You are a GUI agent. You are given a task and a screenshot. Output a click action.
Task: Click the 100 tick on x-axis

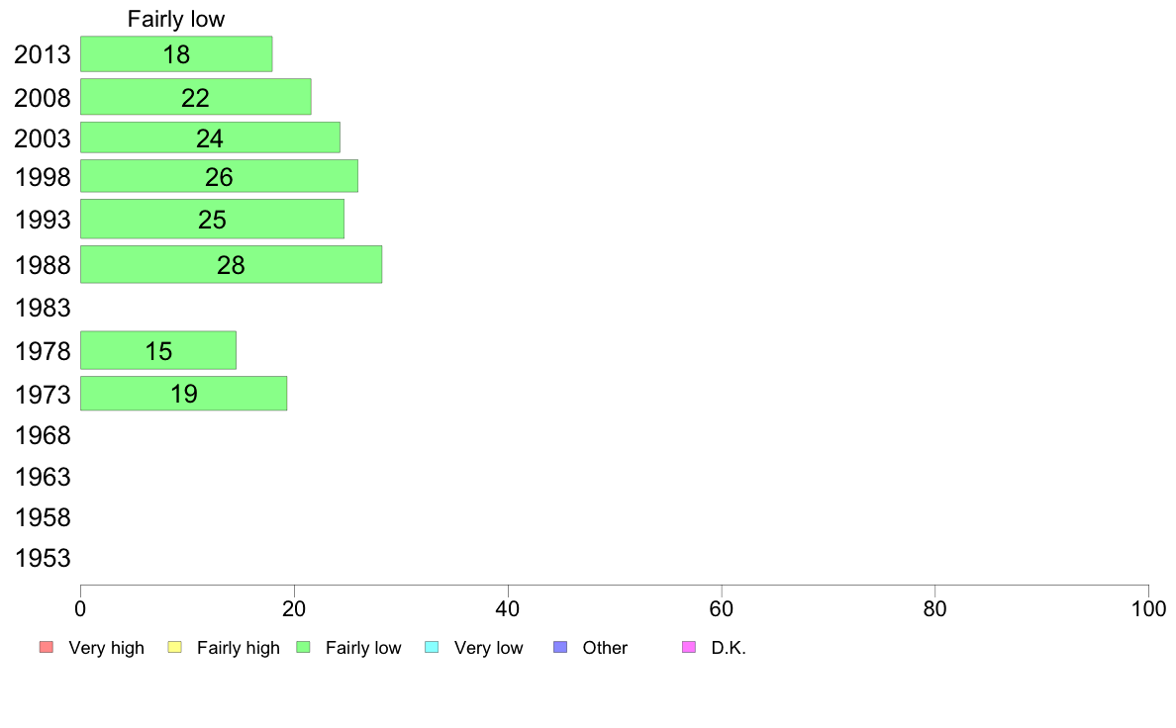click(x=1148, y=608)
